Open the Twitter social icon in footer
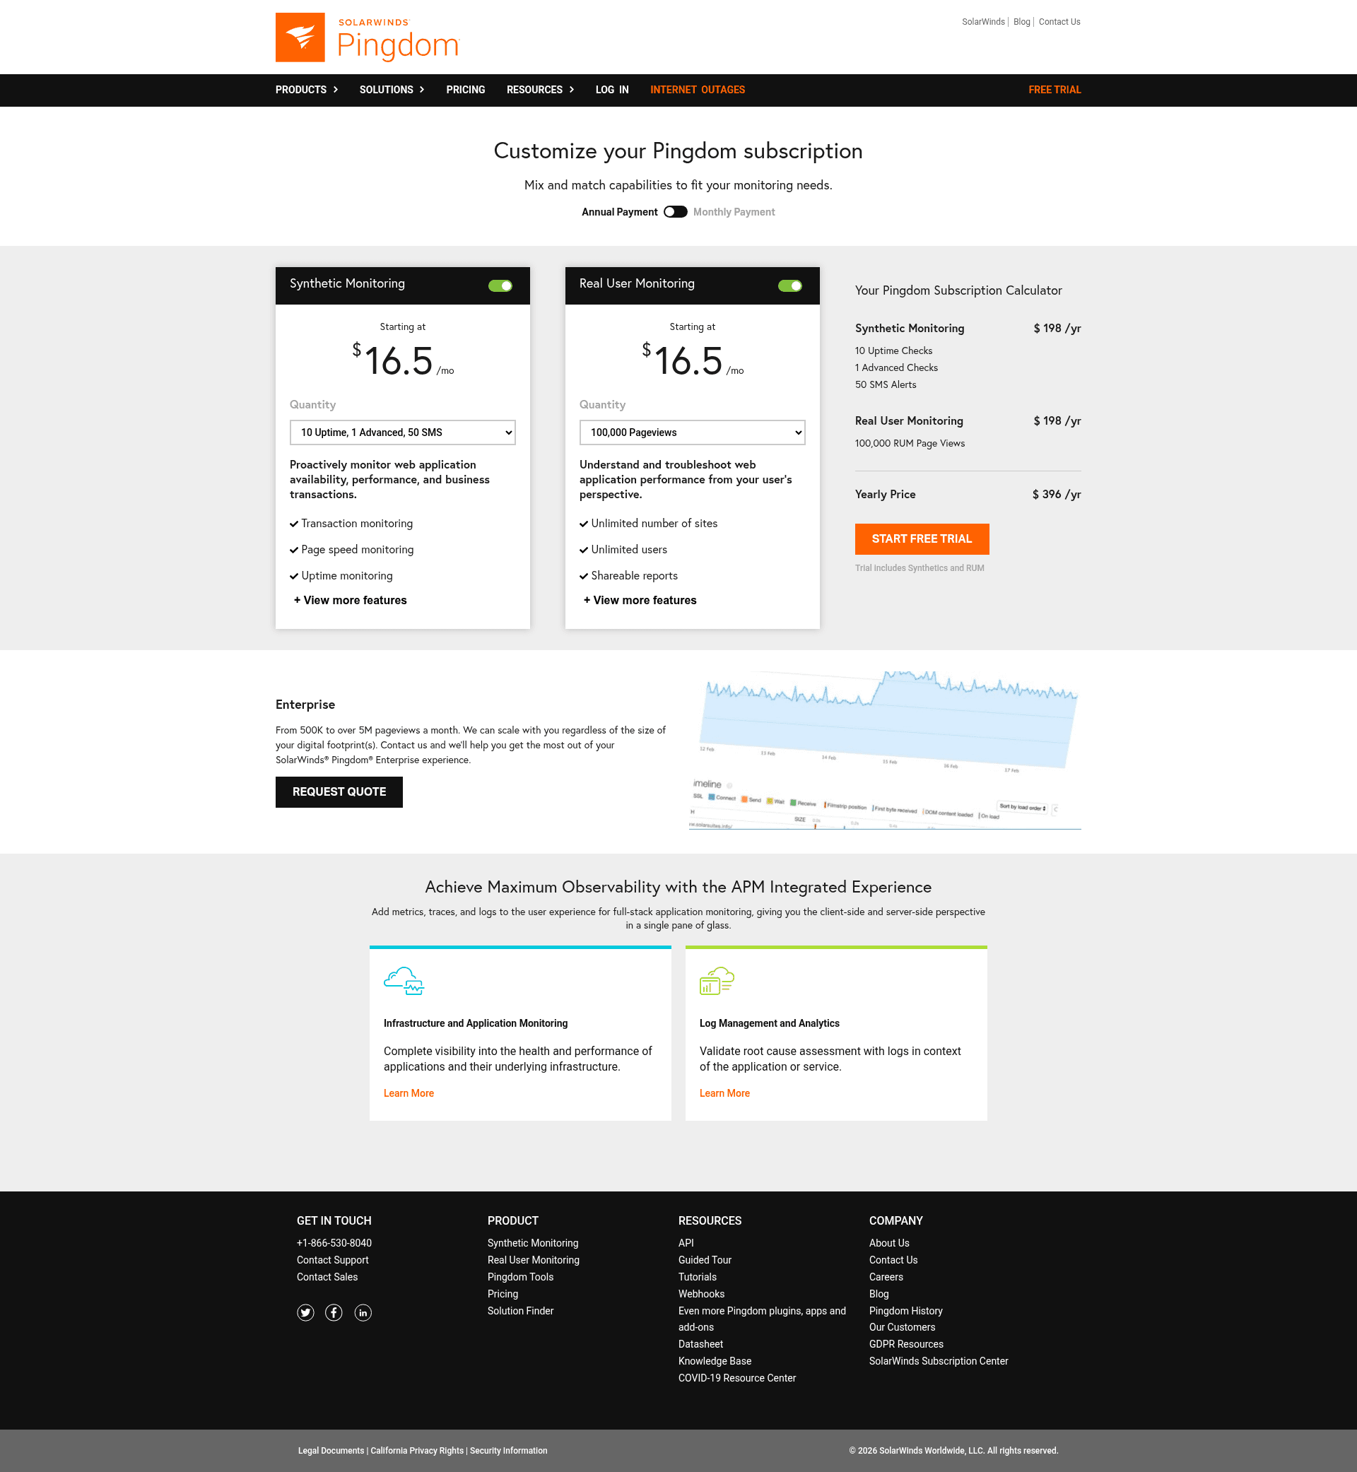Viewport: 1357px width, 1472px height. point(305,1313)
